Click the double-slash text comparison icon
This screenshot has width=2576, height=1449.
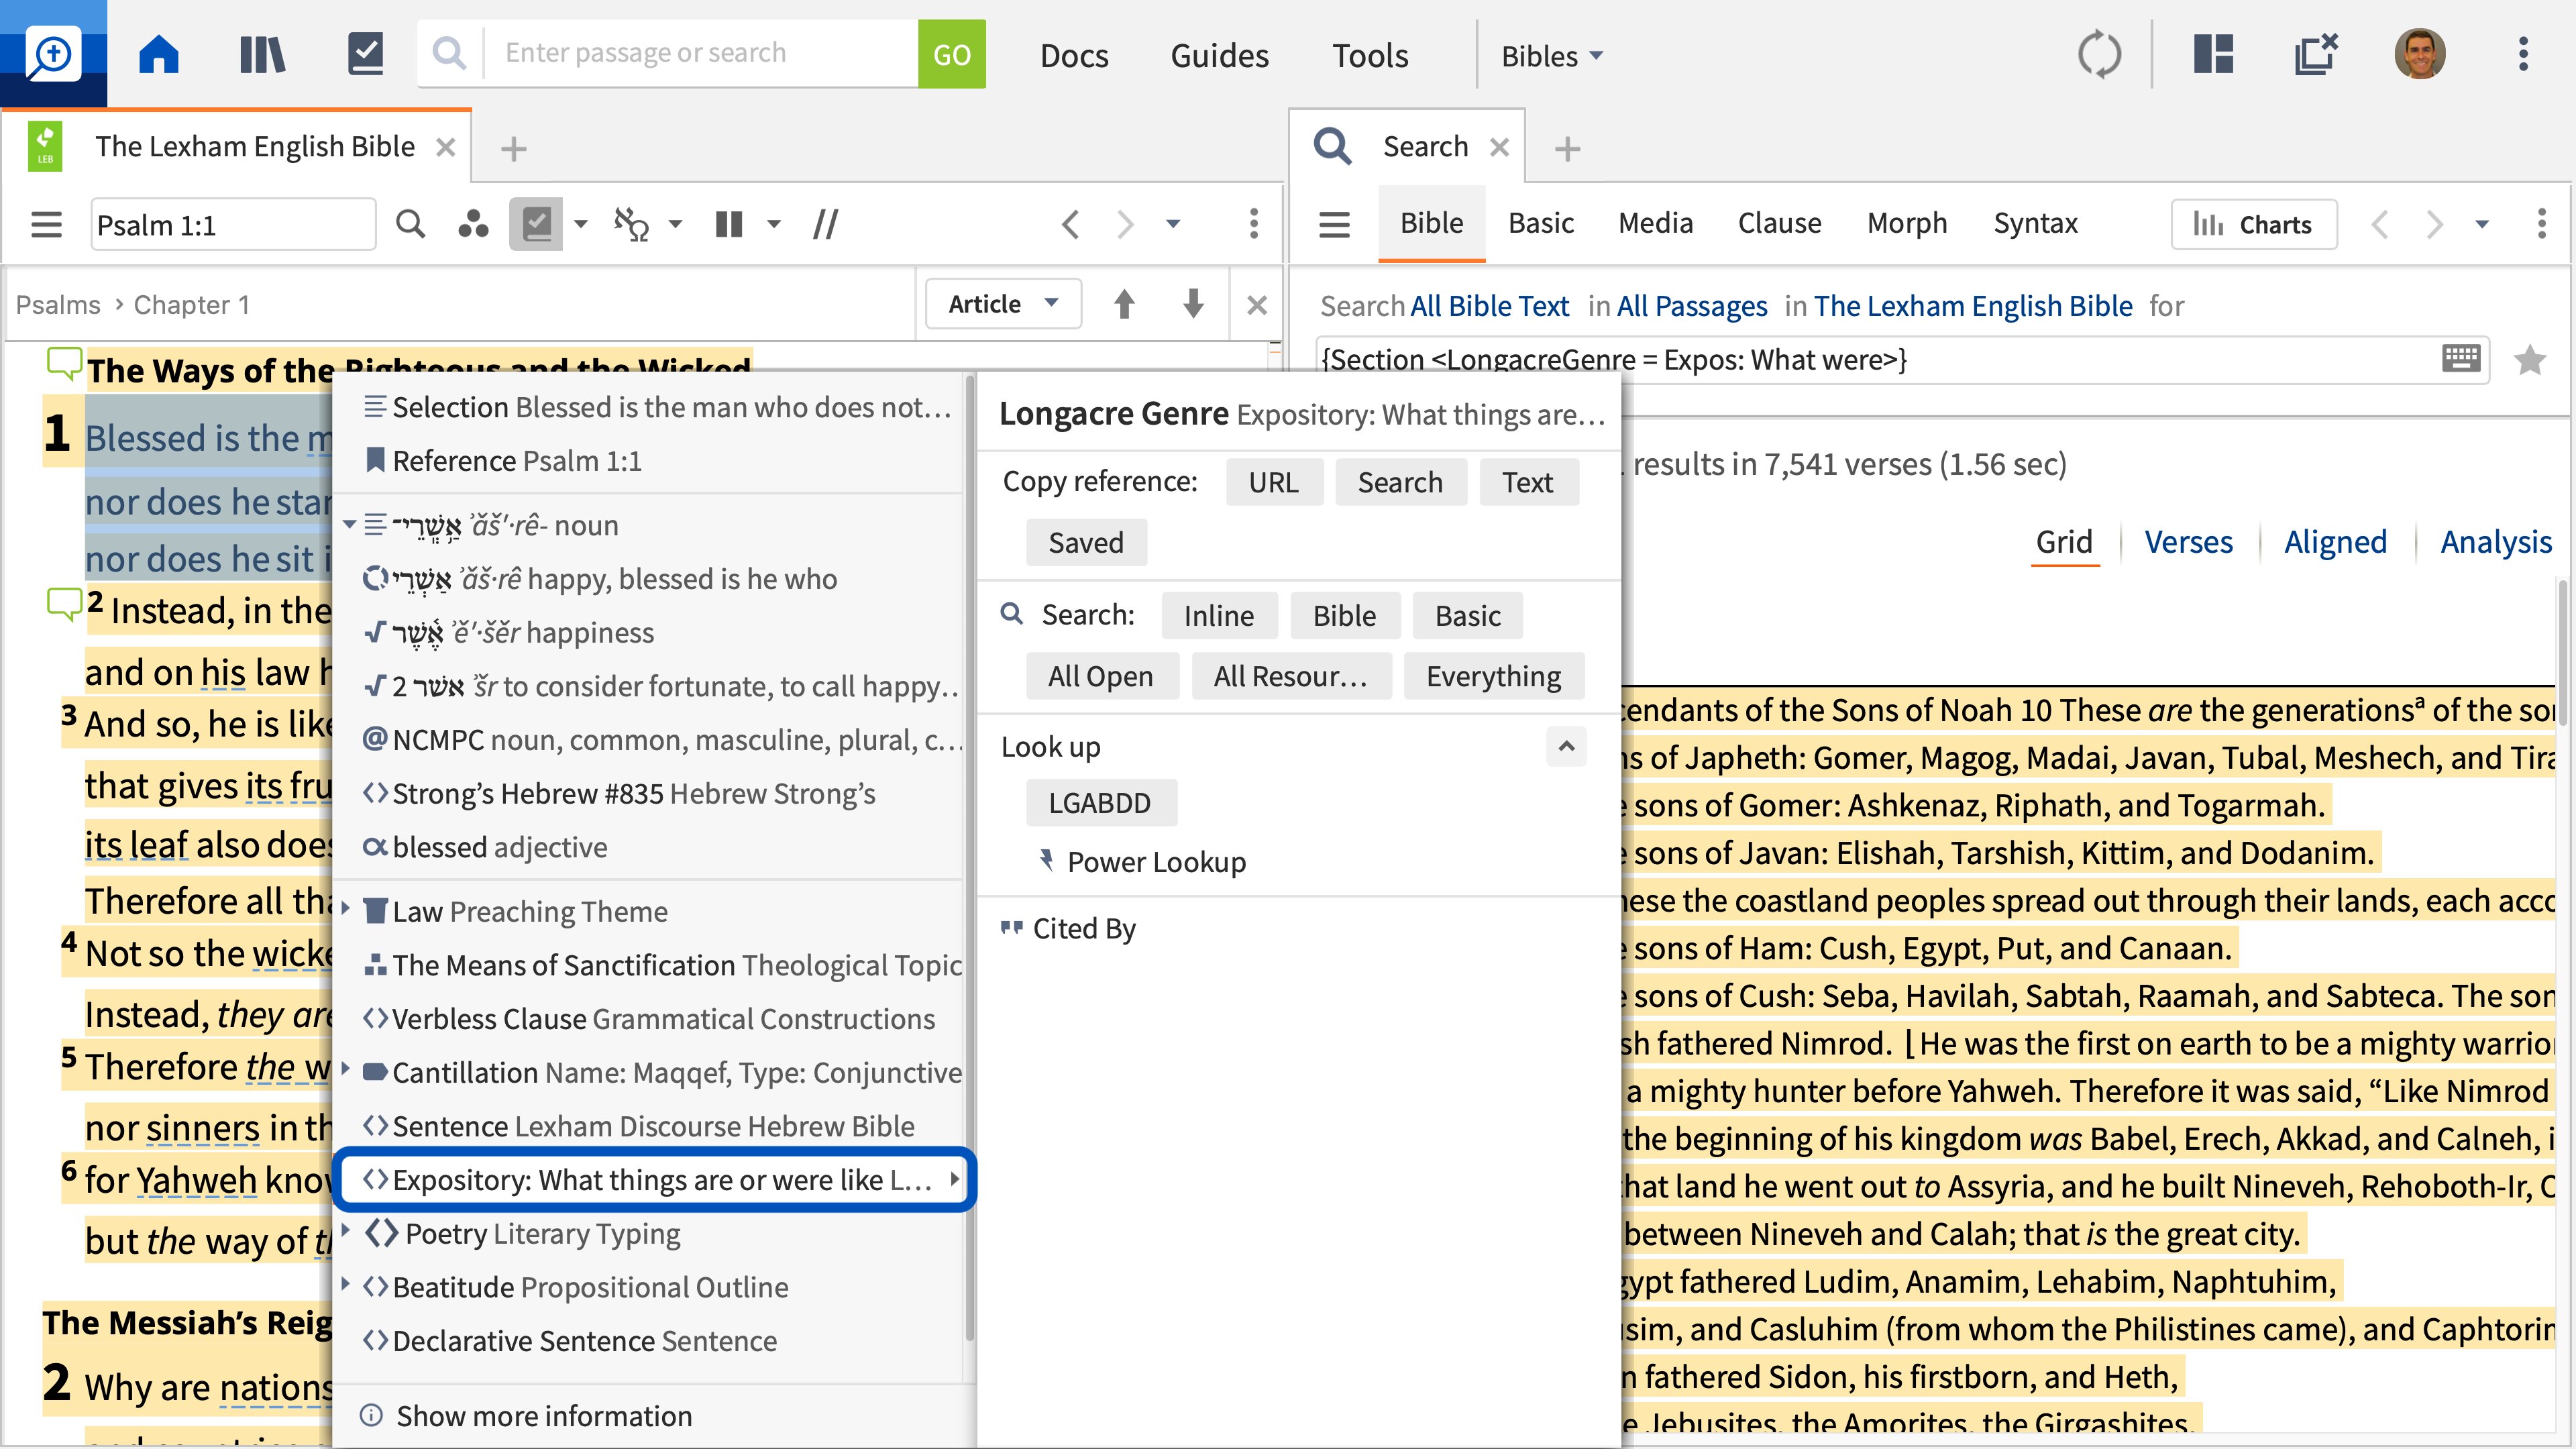click(x=825, y=224)
